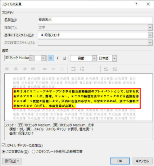Select the center alignment icon
This screenshot has height=166, width=154.
pos(16,69)
